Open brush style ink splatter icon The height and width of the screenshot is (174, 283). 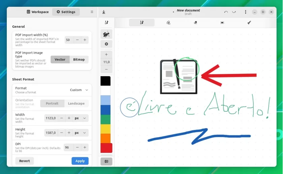click(x=106, y=34)
